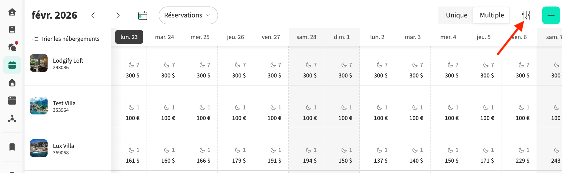Image resolution: width=562 pixels, height=173 pixels.
Task: Switch to Unique view mode
Action: tap(457, 15)
